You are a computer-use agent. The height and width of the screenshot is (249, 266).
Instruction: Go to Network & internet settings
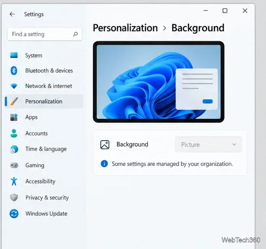[45, 86]
